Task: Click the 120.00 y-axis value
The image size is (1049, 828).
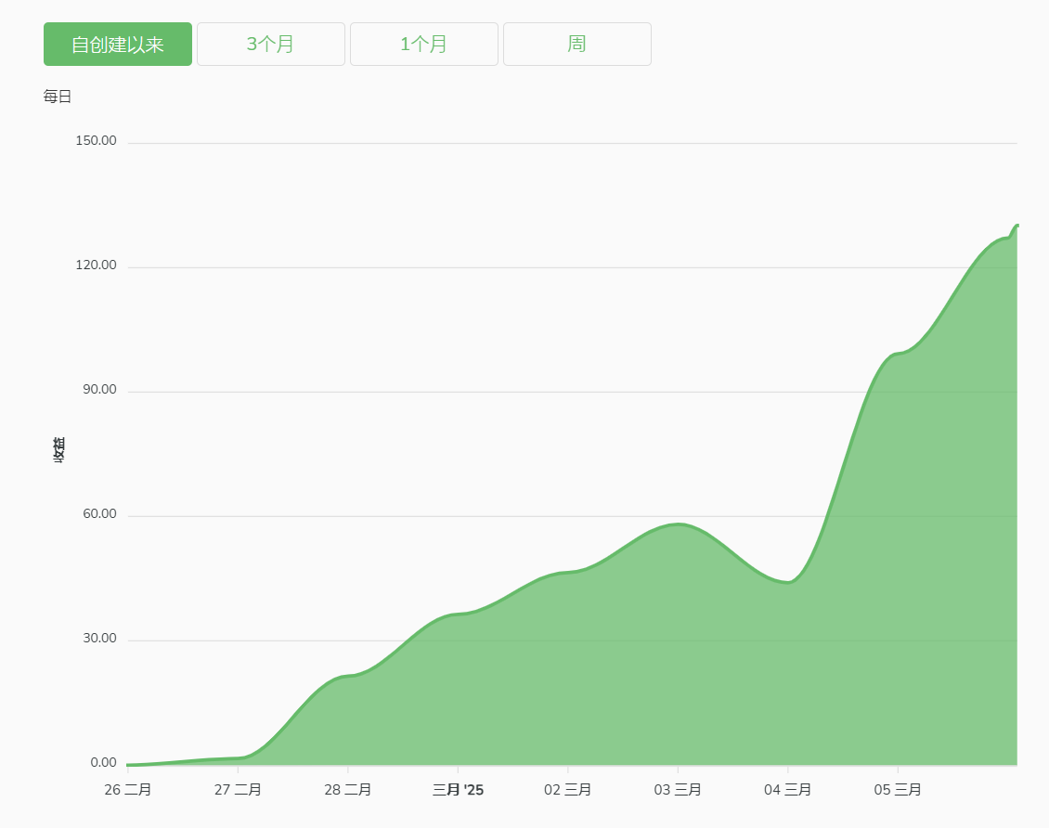Action: [x=96, y=265]
